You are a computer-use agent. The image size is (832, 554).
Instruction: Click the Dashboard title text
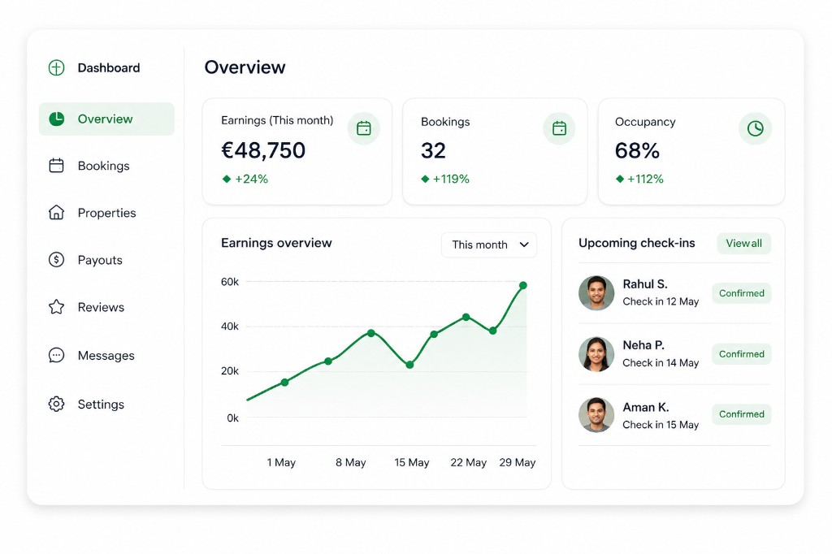109,68
